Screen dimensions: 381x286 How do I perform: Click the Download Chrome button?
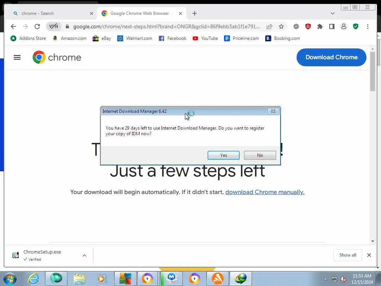click(331, 57)
